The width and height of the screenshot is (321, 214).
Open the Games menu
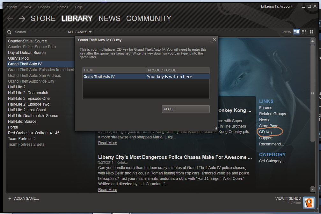[x=62, y=7]
